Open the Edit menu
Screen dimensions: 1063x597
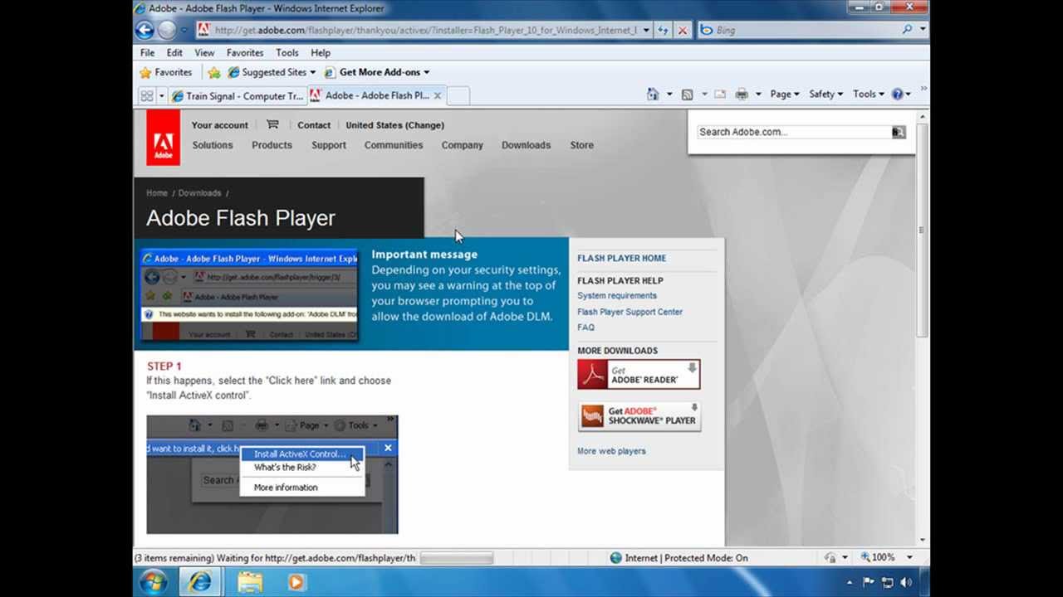click(174, 52)
